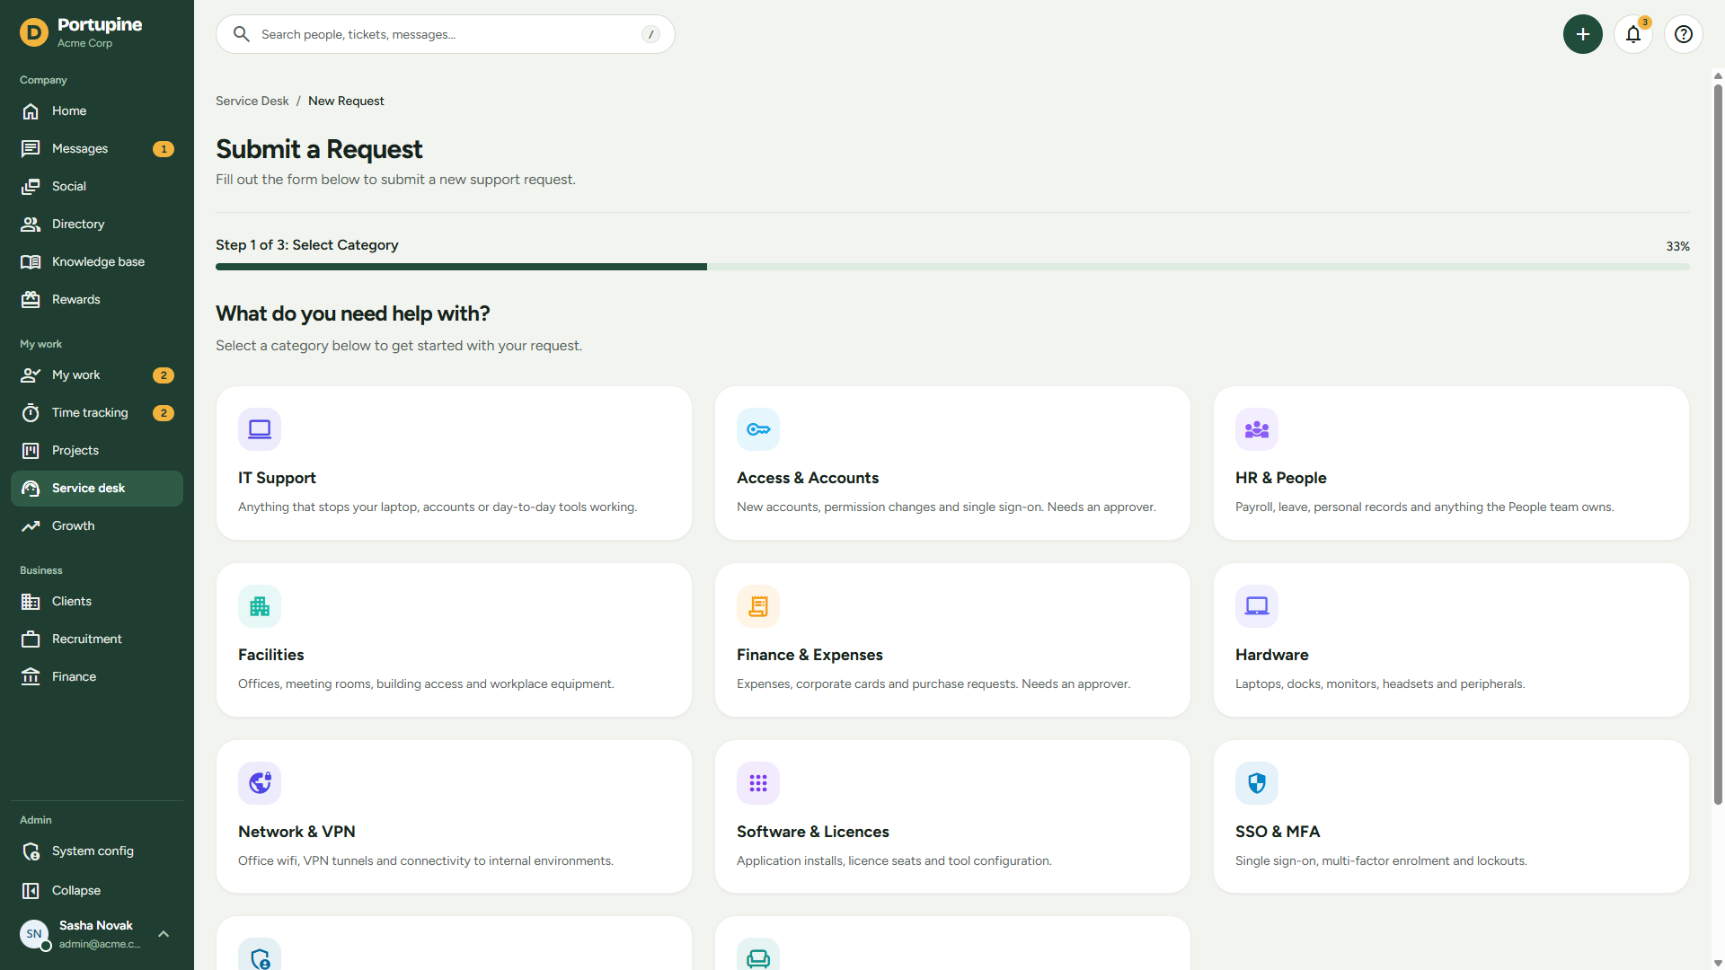Click the green plus create button
This screenshot has height=970, width=1725.
pyautogui.click(x=1583, y=34)
